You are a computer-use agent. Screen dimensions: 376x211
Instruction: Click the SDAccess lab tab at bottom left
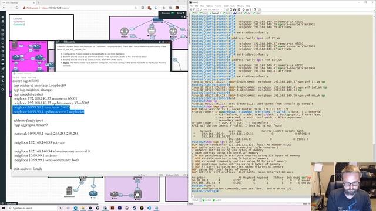[12, 203]
